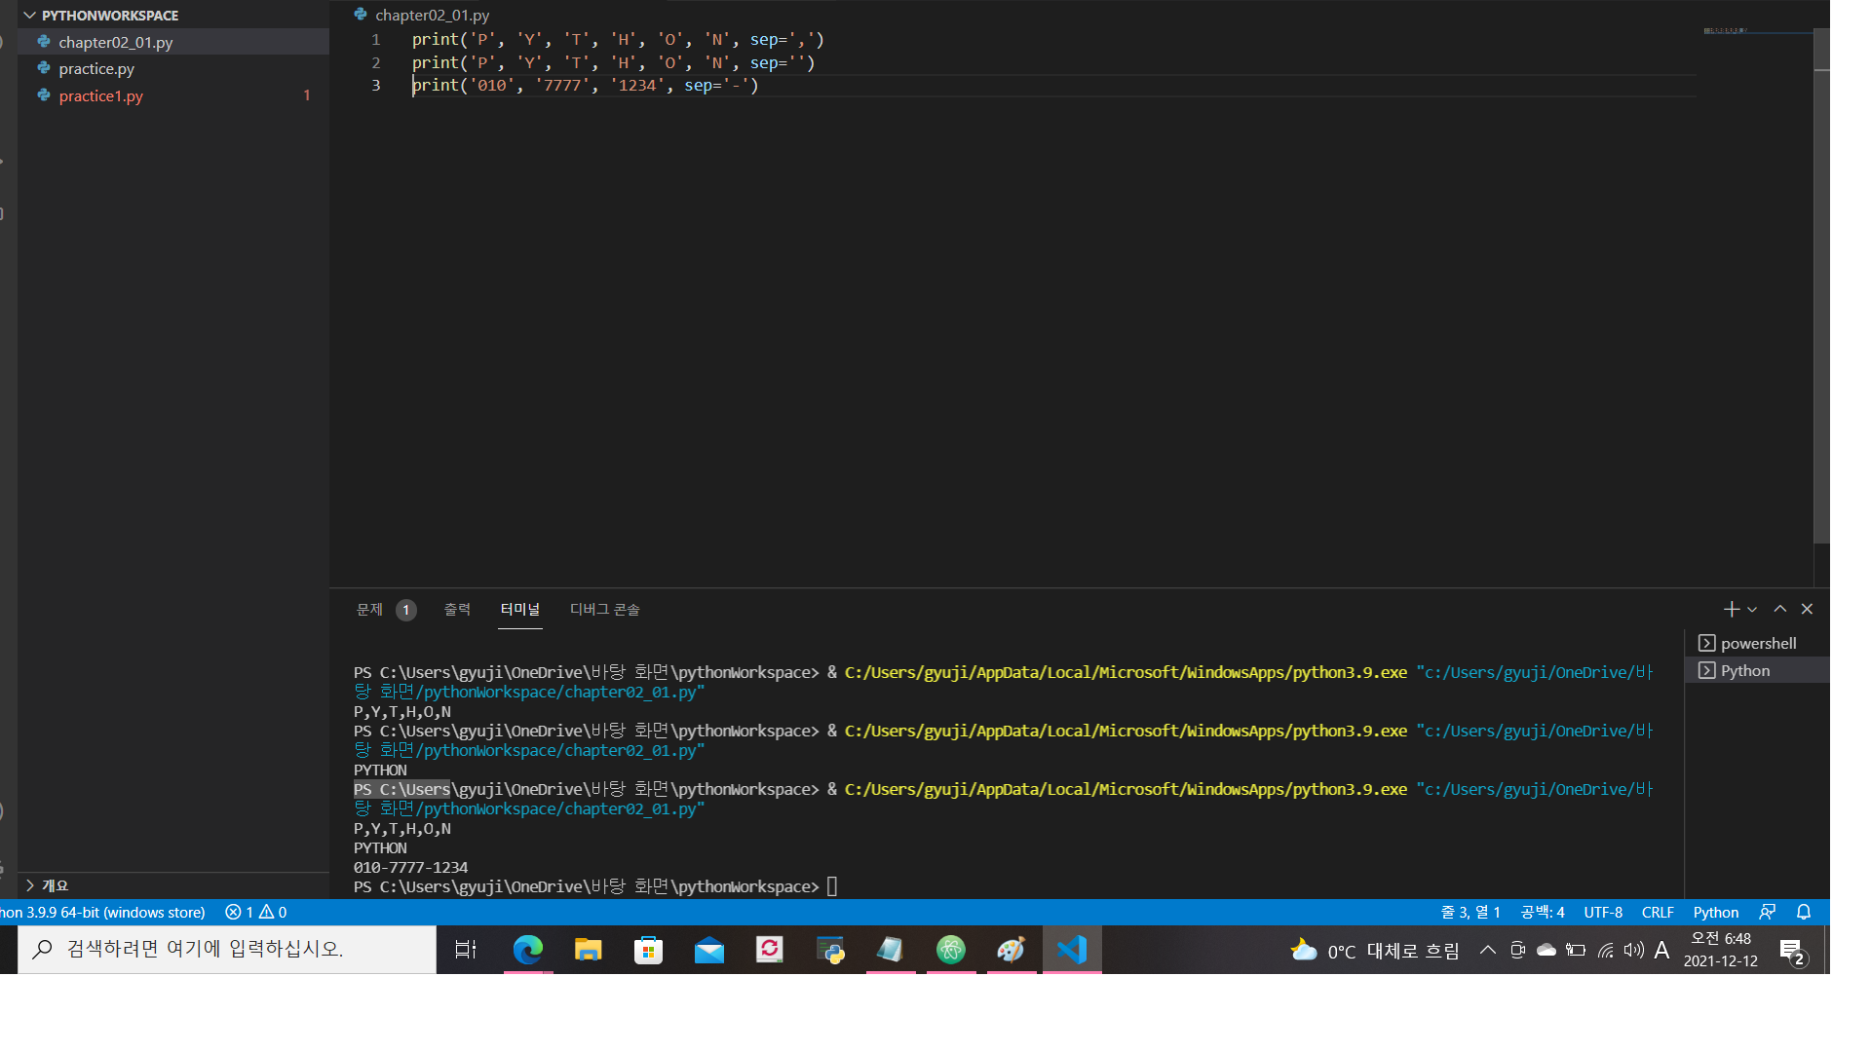Open the Python app on taskbar
This screenshot has height=1052, width=1871.
pyautogui.click(x=830, y=949)
